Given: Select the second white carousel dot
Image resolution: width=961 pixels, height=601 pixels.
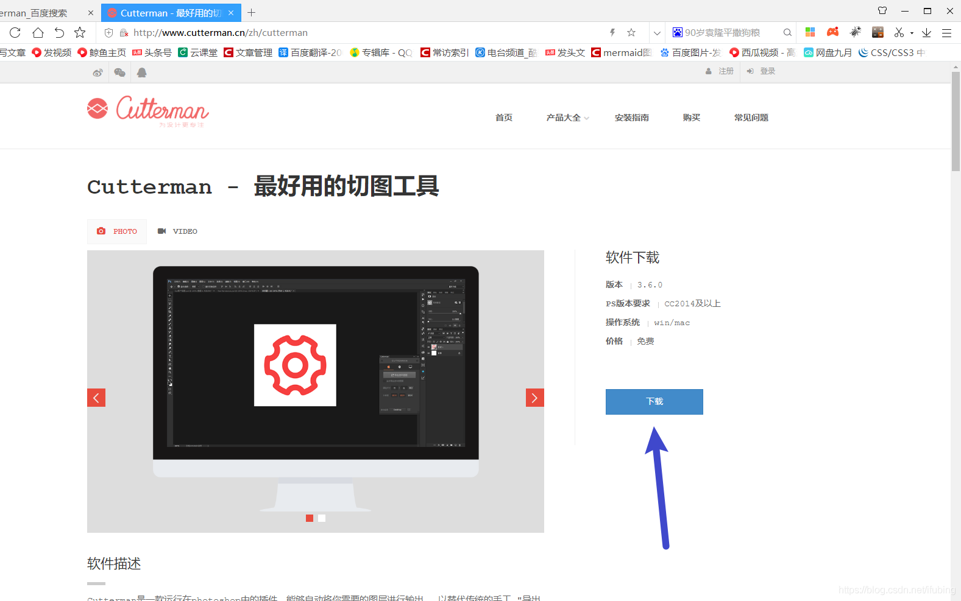Looking at the screenshot, I should coord(322,518).
